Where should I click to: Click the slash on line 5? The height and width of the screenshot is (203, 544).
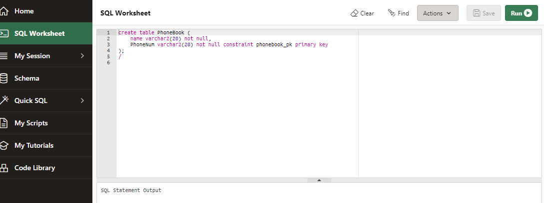pyautogui.click(x=120, y=57)
